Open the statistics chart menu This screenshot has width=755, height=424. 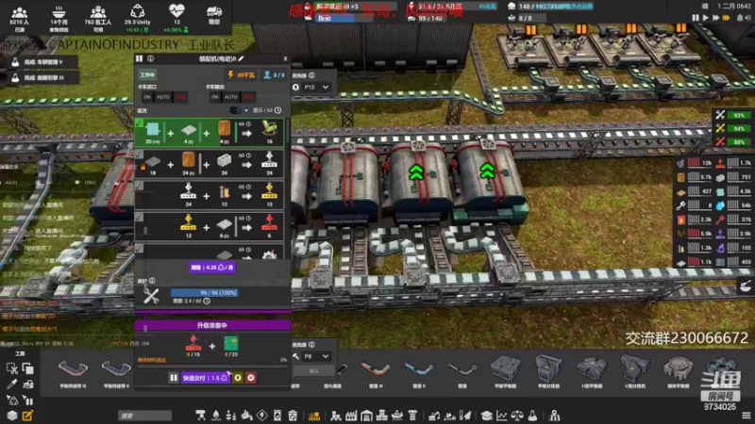pos(502,416)
